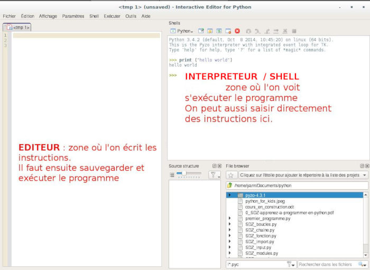Expand SDZ_import.py structure
This screenshot has width=370, height=270.
click(x=229, y=241)
